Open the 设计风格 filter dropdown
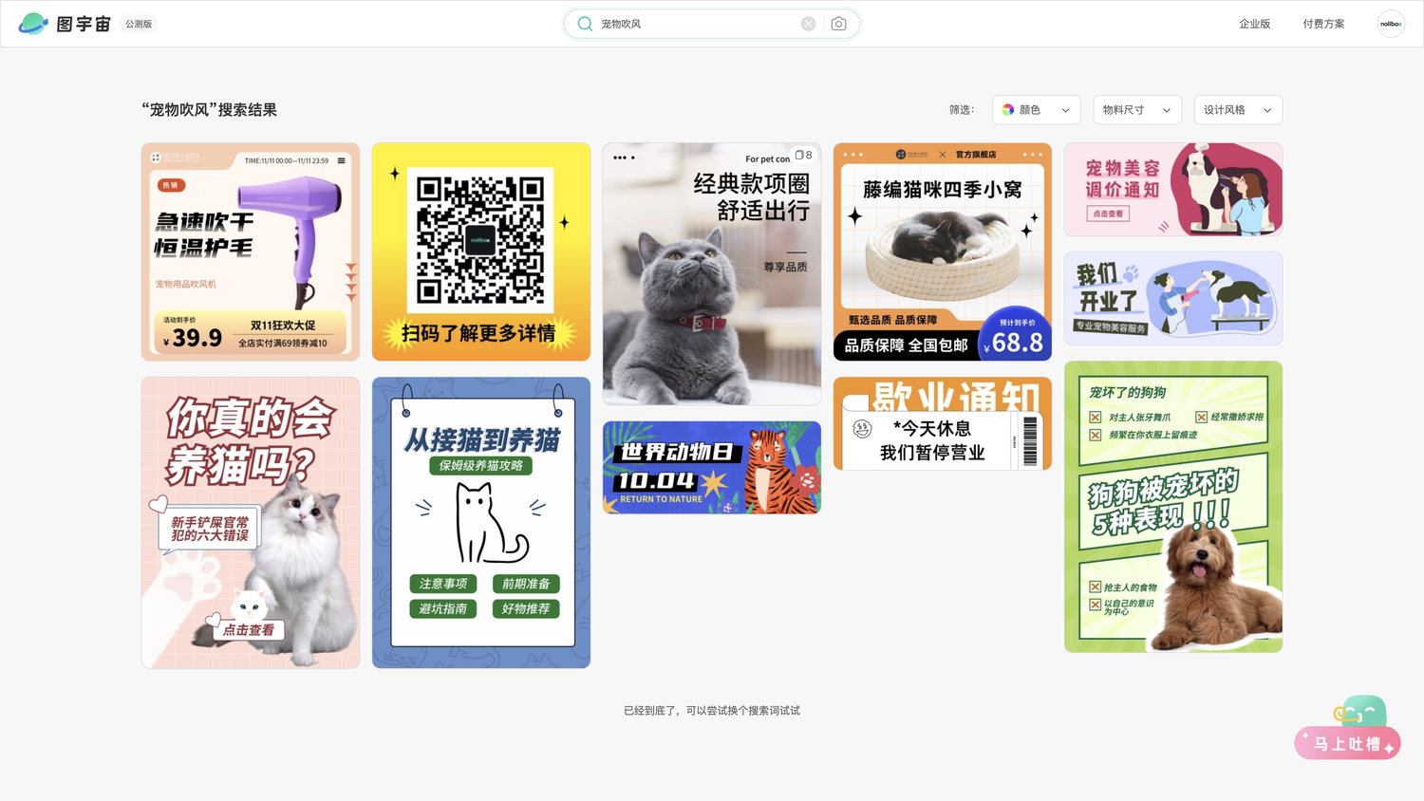Viewport: 1424px width, 801px height. point(1238,110)
